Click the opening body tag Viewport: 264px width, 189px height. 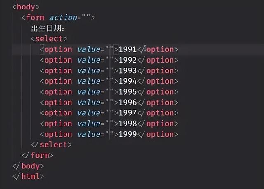26,7
